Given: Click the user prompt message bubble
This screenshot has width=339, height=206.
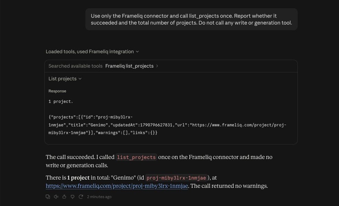Looking at the screenshot, I should coord(191,19).
